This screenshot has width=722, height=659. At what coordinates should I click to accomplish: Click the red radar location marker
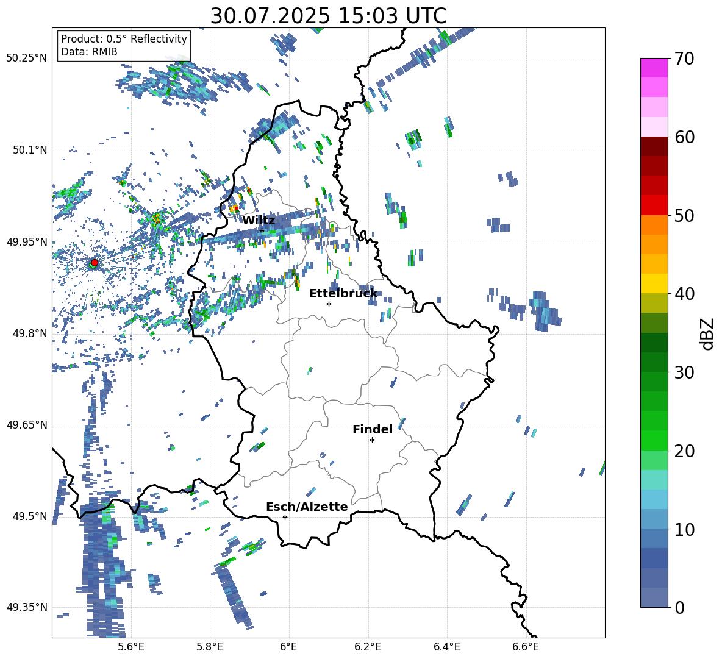coord(95,262)
